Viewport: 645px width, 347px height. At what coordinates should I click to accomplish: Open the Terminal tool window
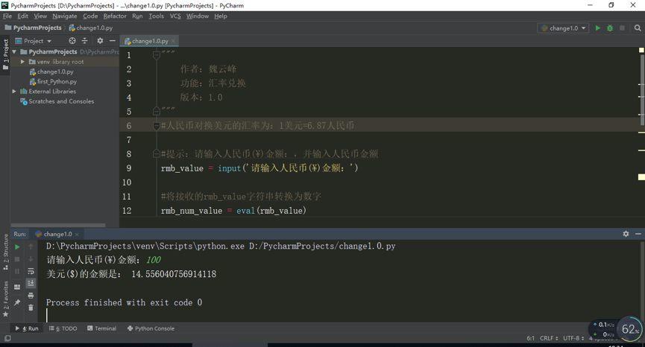coord(101,328)
